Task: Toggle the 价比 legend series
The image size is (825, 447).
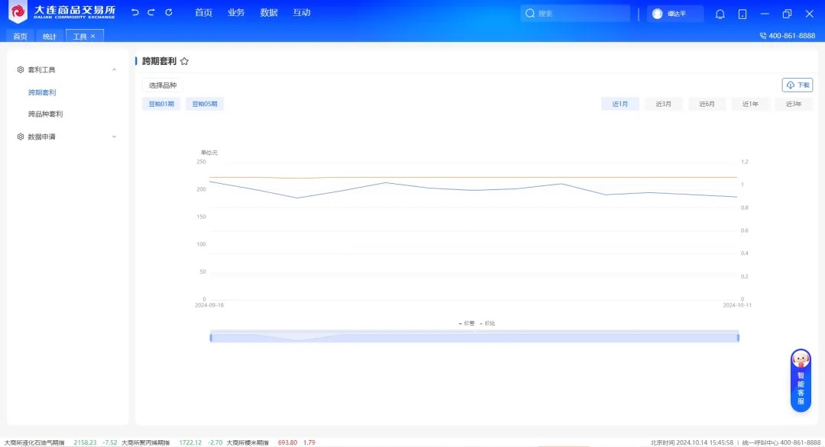Action: (488, 323)
